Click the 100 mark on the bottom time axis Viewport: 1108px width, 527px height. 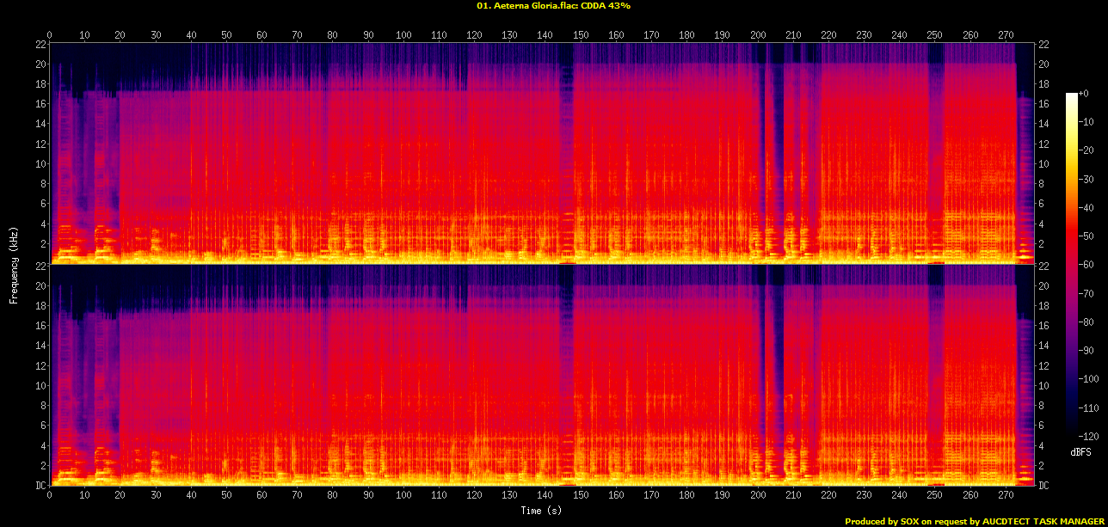tap(403, 495)
